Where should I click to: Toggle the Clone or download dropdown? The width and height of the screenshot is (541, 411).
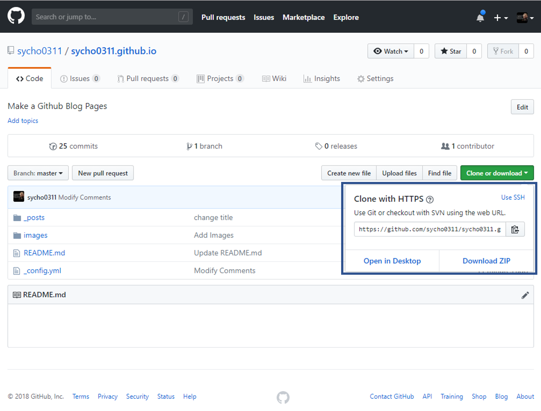click(x=497, y=173)
